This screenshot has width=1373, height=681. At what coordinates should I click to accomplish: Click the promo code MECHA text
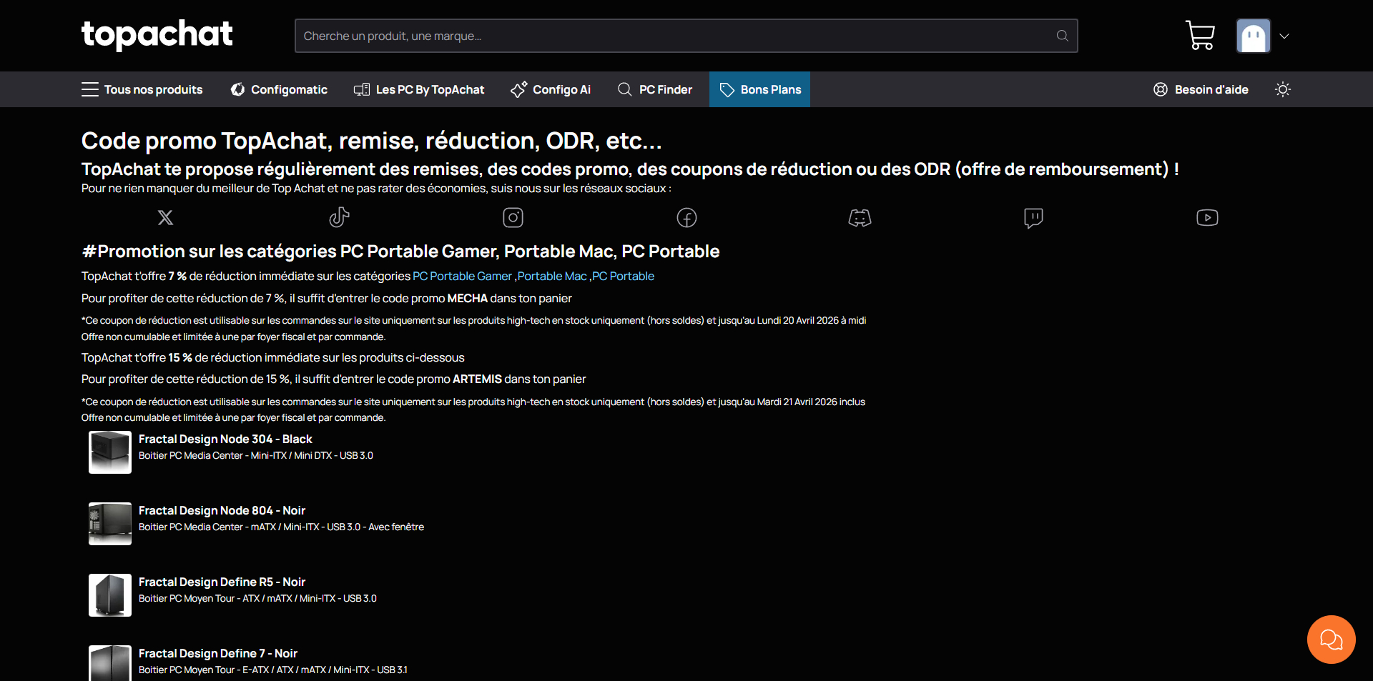(468, 298)
